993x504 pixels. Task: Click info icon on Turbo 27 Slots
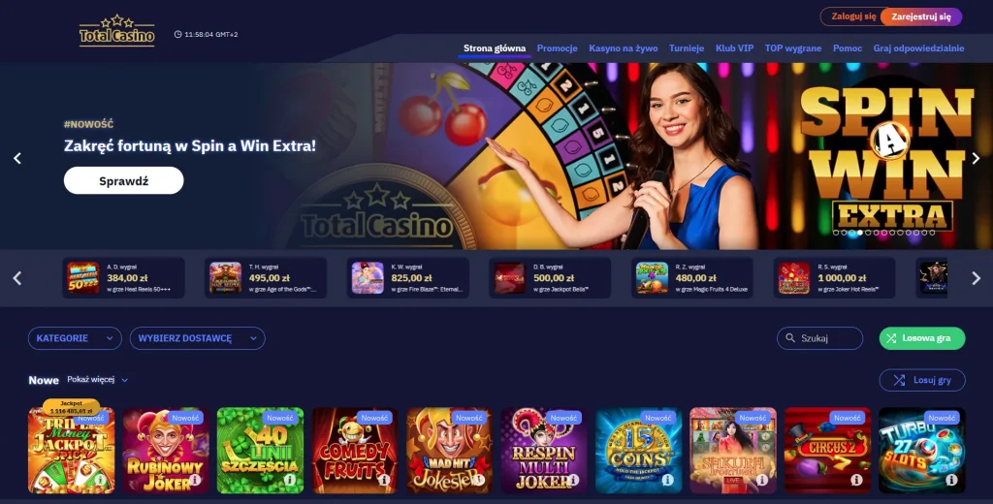[951, 480]
